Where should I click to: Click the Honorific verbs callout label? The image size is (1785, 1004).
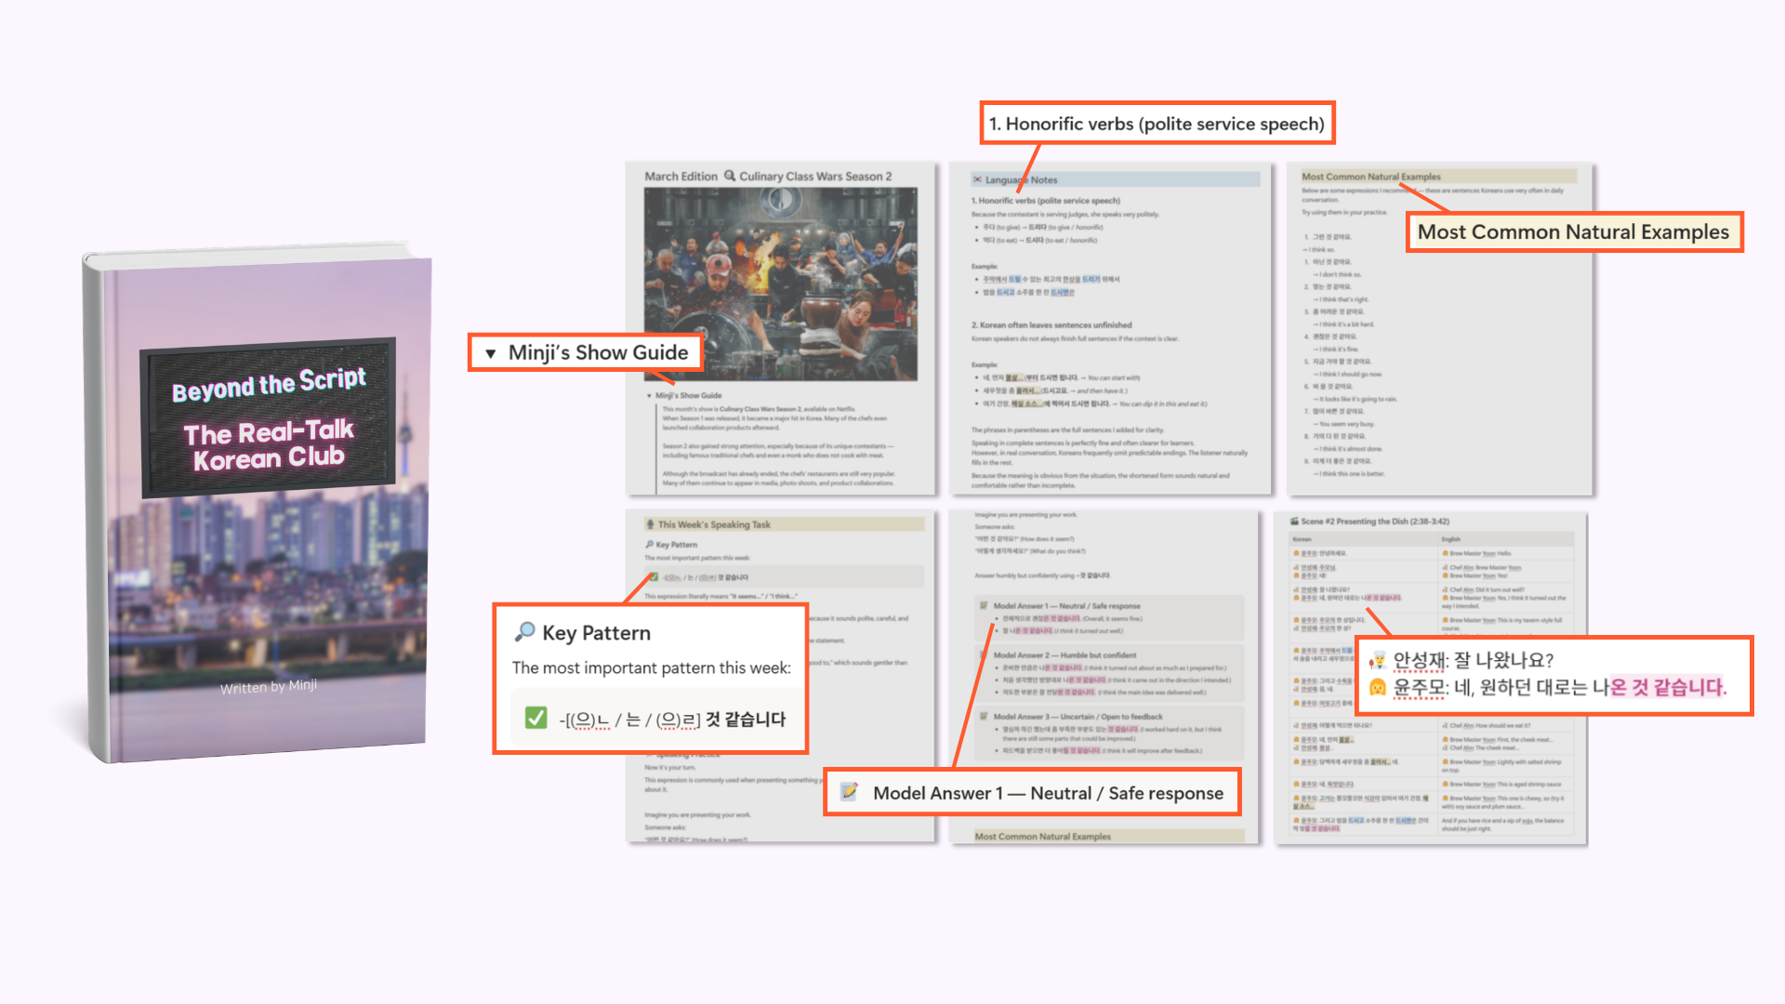(1156, 124)
